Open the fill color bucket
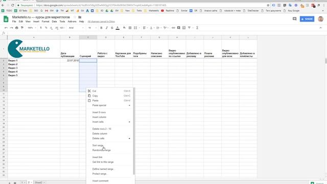This screenshot has height=184, width=327. [124, 28]
